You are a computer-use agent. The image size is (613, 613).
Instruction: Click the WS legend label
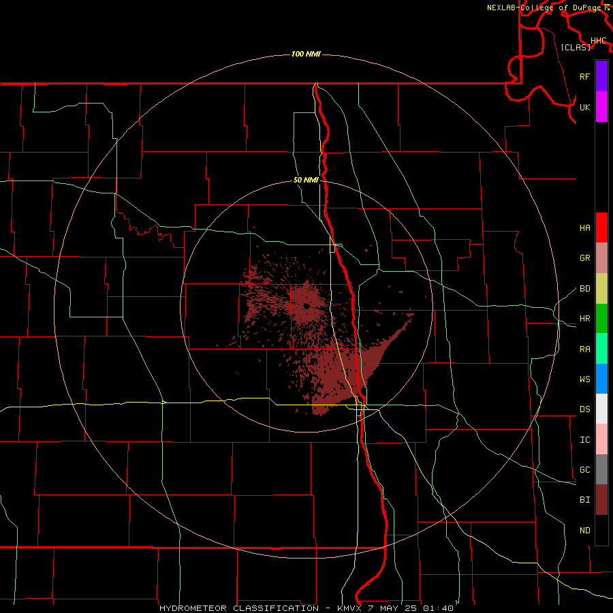point(585,379)
